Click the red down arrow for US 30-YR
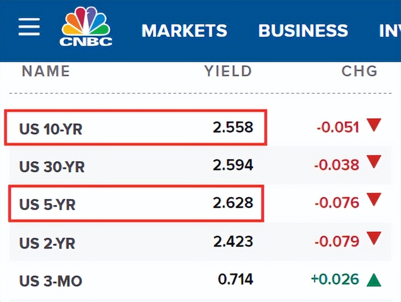This screenshot has width=401, height=302. click(x=374, y=162)
